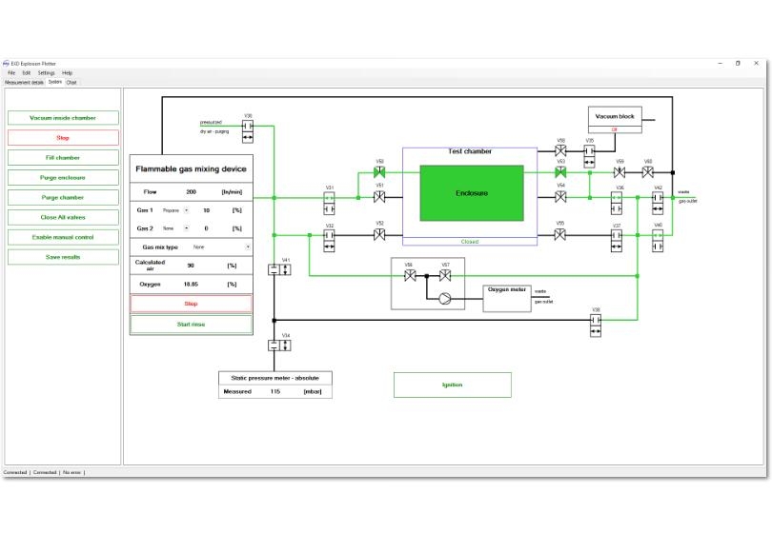Click the Closed status under Test chamber

470,242
